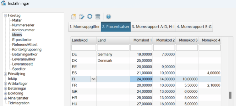Click the 4,00000 cell in ES row
236x106 pixels.
point(210,73)
